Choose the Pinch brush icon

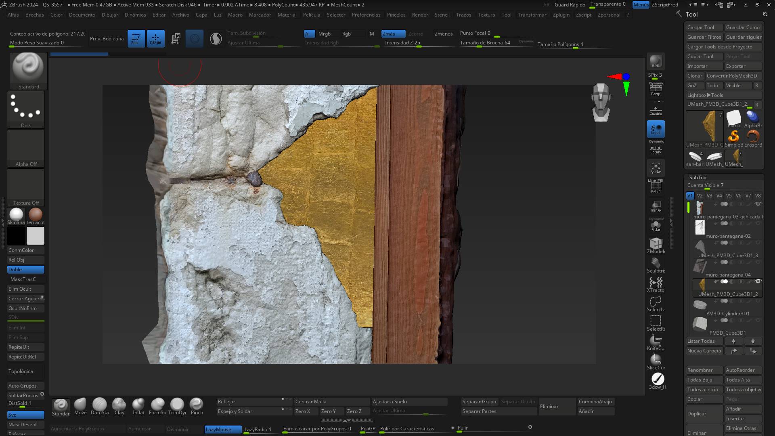point(197,404)
